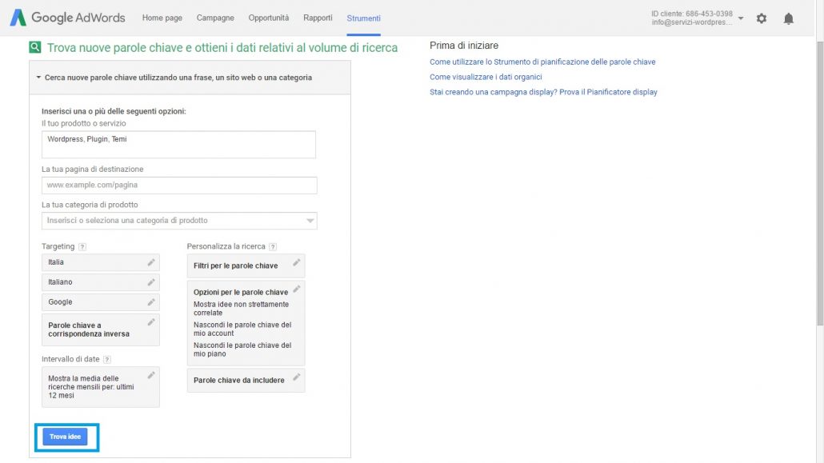Open the Campagne tab
The height and width of the screenshot is (463, 824).
(215, 18)
